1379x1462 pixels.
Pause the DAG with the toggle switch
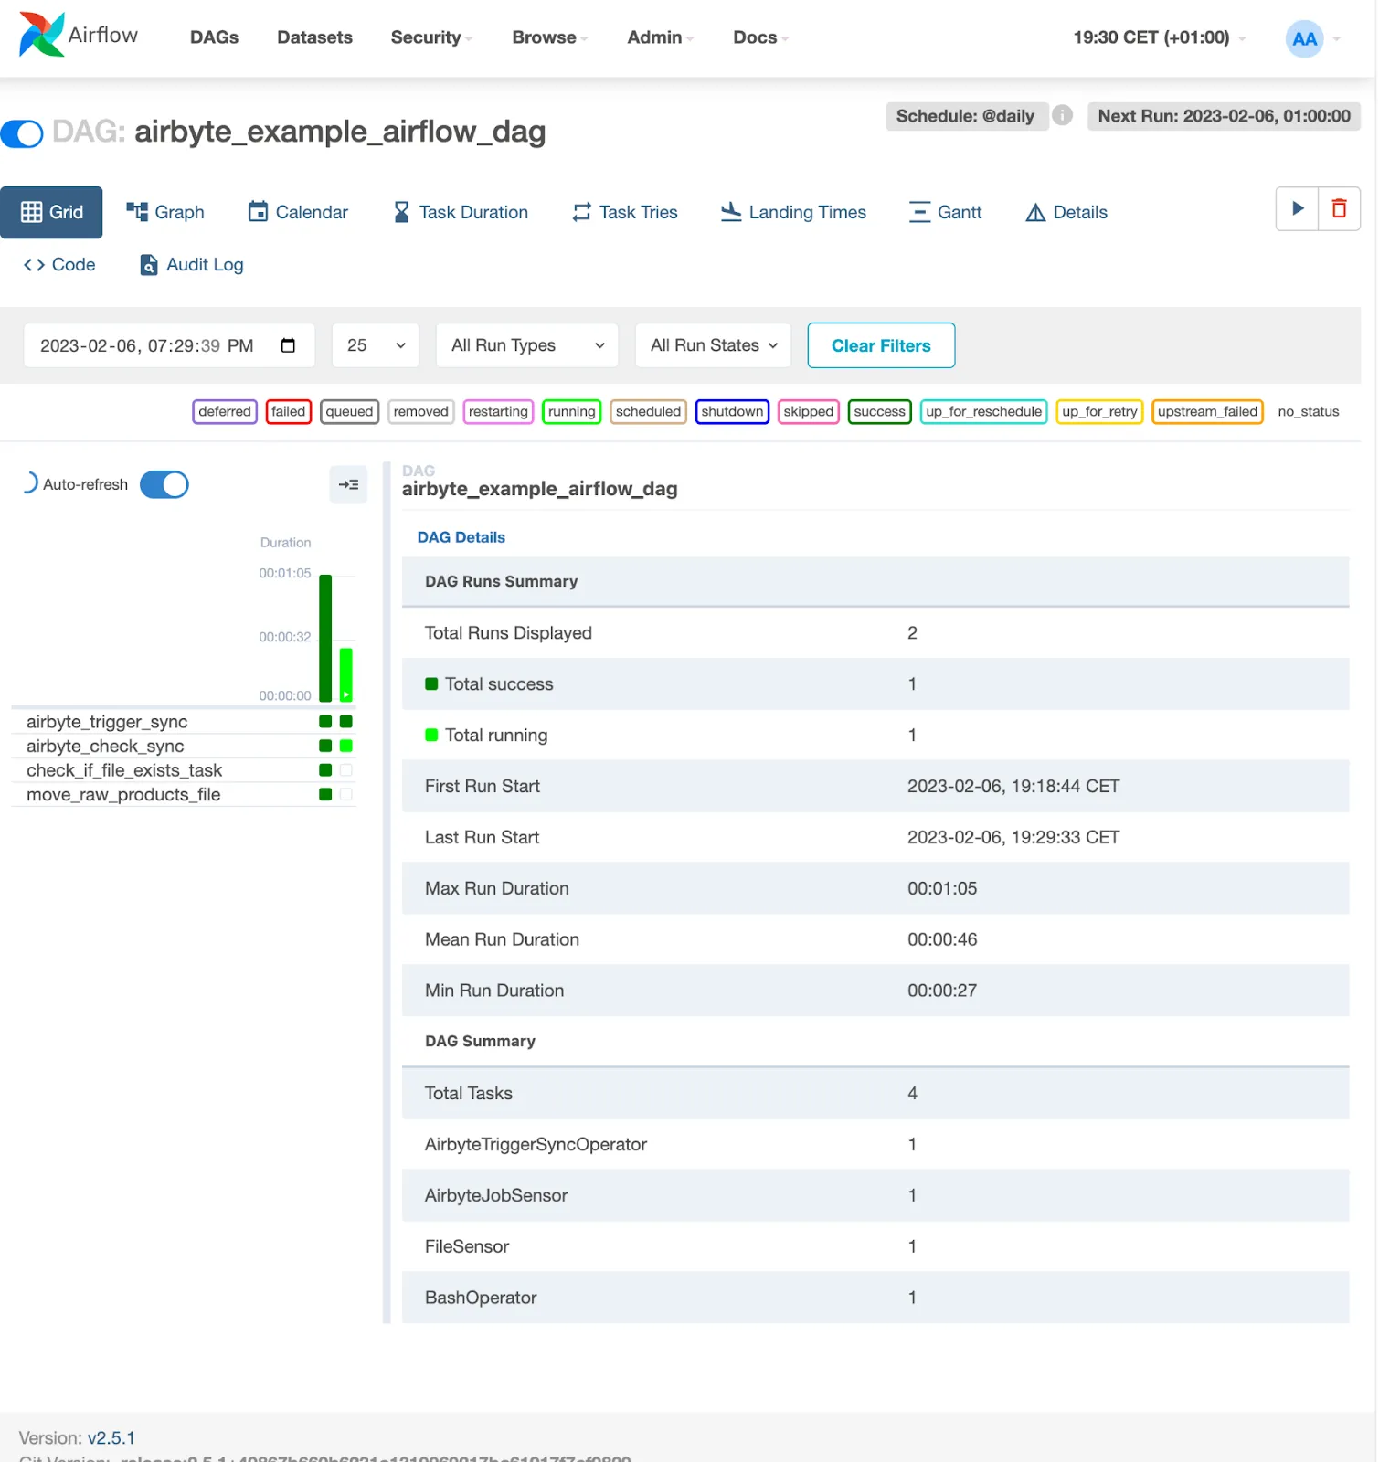tap(22, 133)
